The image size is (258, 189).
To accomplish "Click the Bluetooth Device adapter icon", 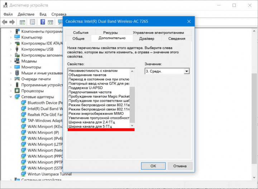I will coord(24,103).
